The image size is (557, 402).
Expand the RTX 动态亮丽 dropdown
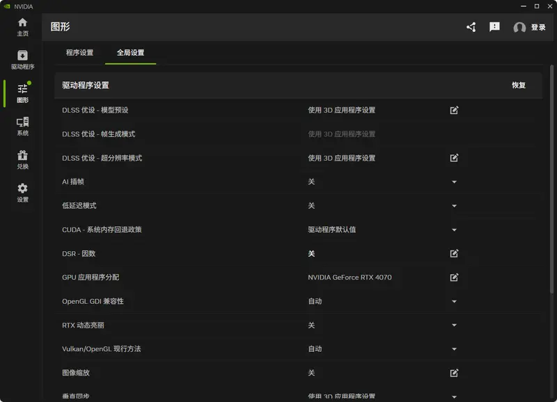(x=454, y=325)
